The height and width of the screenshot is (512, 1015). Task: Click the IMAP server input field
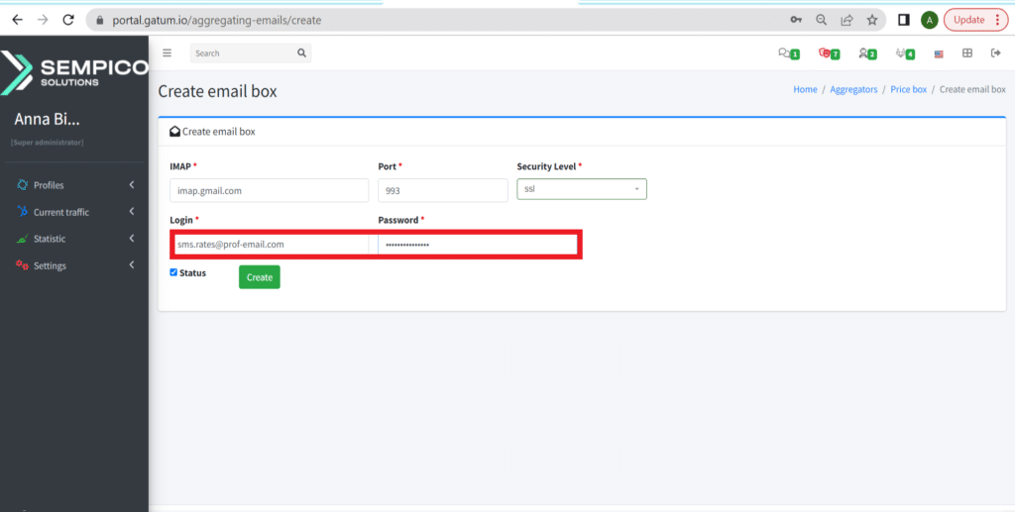pos(270,191)
